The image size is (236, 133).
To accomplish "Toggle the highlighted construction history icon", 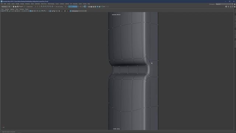I will click(85, 7).
